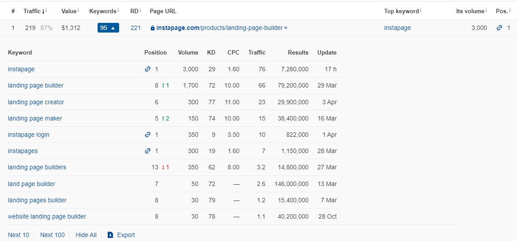This screenshot has width=517, height=241.
Task: Click the Pos. column header
Action: point(502,11)
